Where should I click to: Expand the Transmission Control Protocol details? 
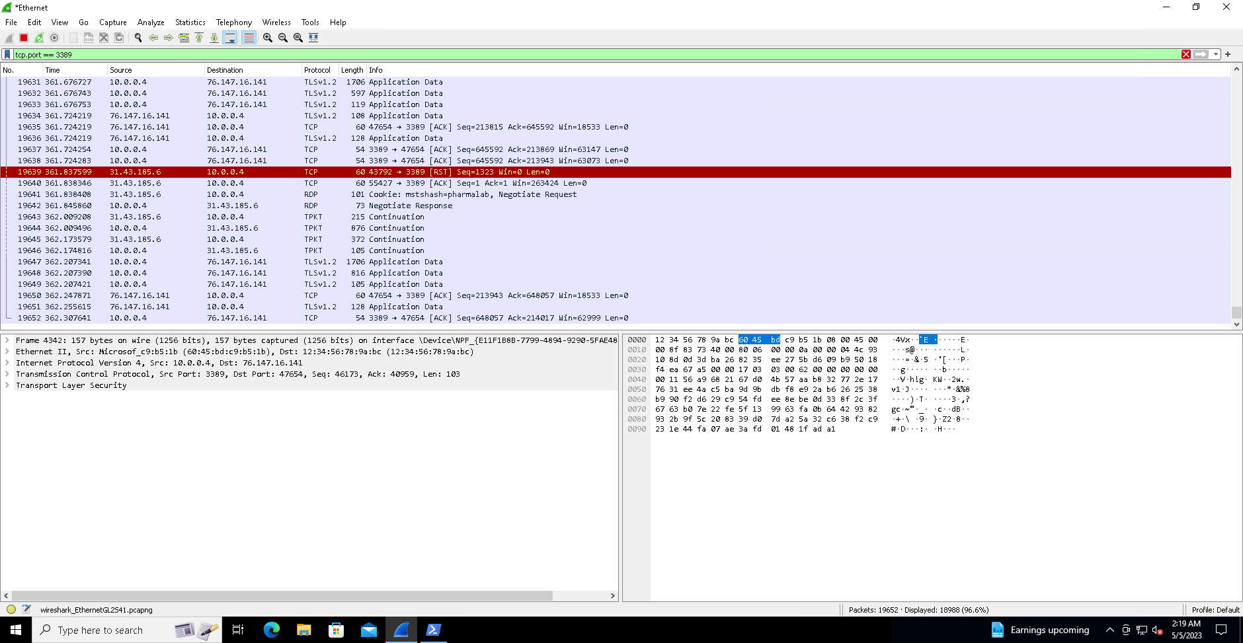(7, 373)
